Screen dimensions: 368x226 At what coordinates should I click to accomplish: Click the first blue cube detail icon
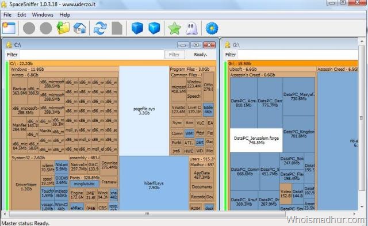click(x=137, y=28)
